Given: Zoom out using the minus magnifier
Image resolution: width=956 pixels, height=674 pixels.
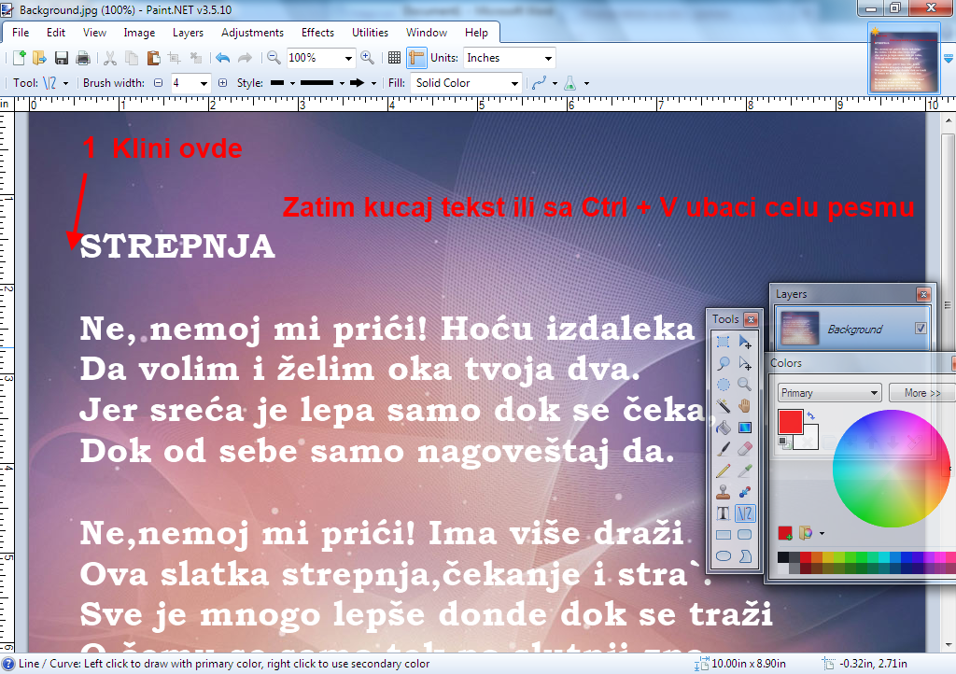Looking at the screenshot, I should coord(274,58).
